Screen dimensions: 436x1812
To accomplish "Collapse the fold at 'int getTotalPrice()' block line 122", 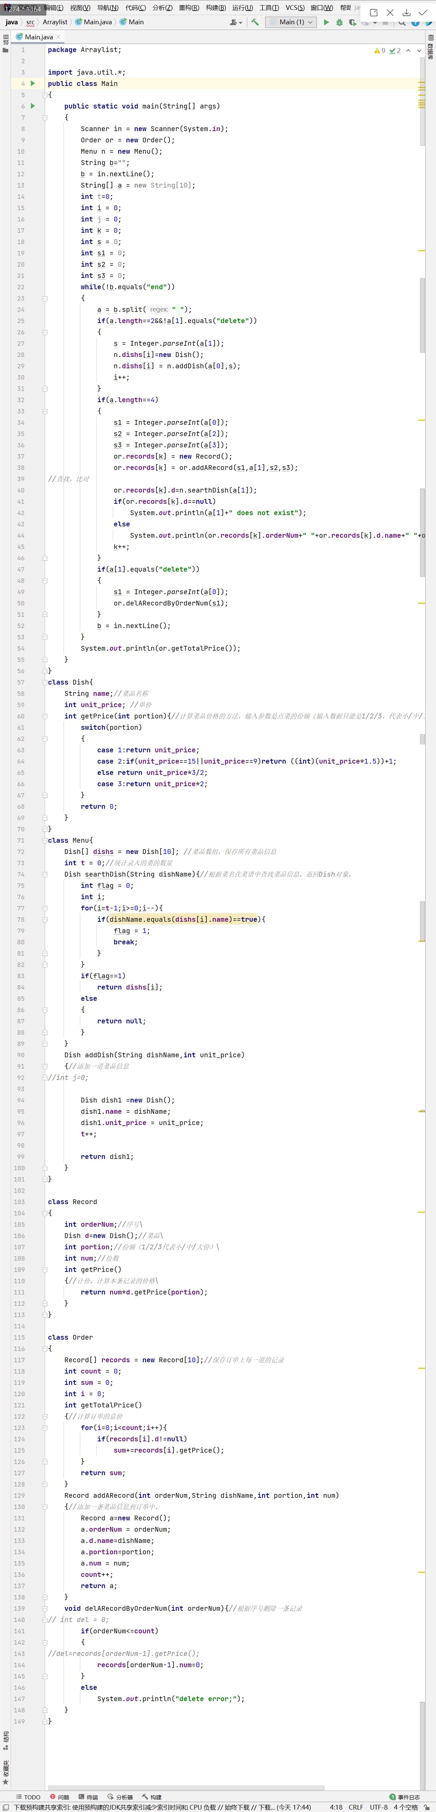I will (x=45, y=1417).
